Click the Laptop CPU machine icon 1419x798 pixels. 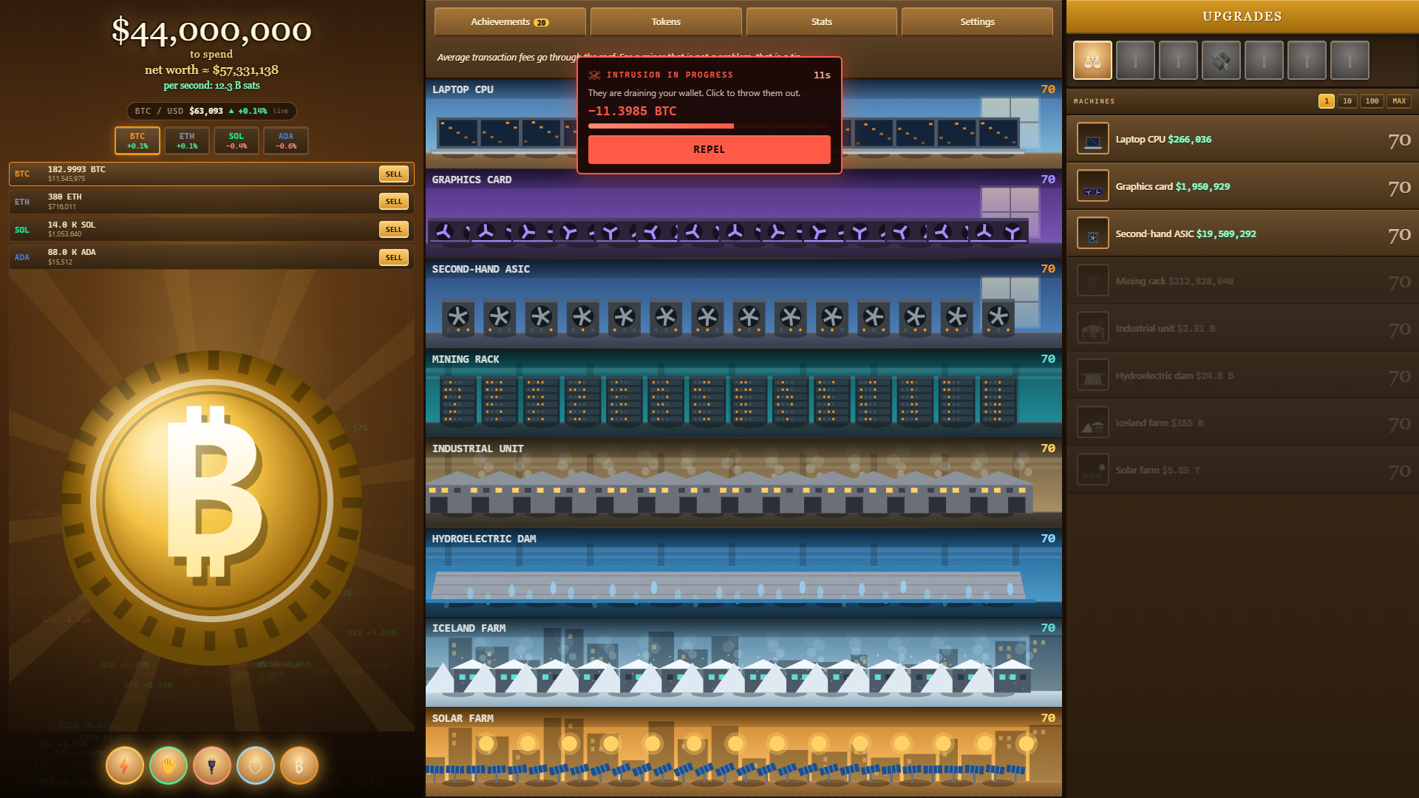click(1093, 139)
